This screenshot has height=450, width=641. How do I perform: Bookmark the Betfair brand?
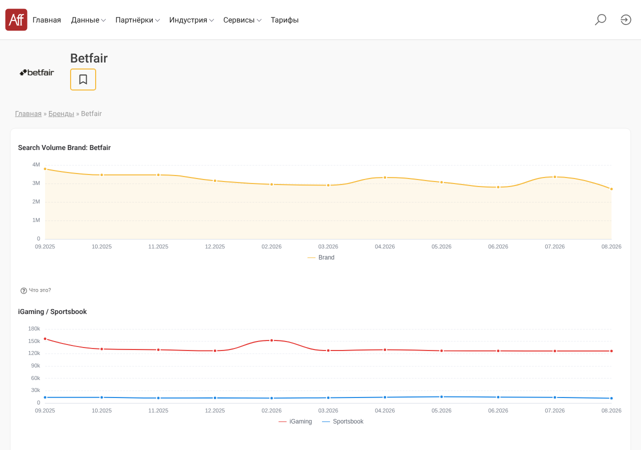[x=83, y=79]
